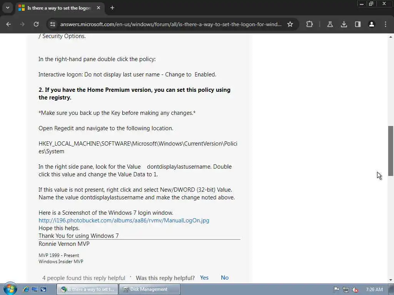Restore down the Chrome window
Screen dimensions: 394x295
click(x=371, y=4)
